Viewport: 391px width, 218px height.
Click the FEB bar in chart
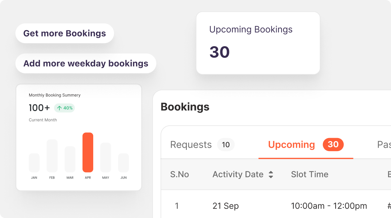tap(52, 156)
